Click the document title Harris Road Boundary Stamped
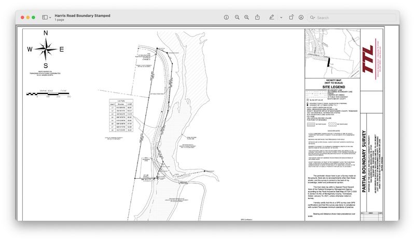The width and height of the screenshot is (415, 241). pyautogui.click(x=82, y=15)
